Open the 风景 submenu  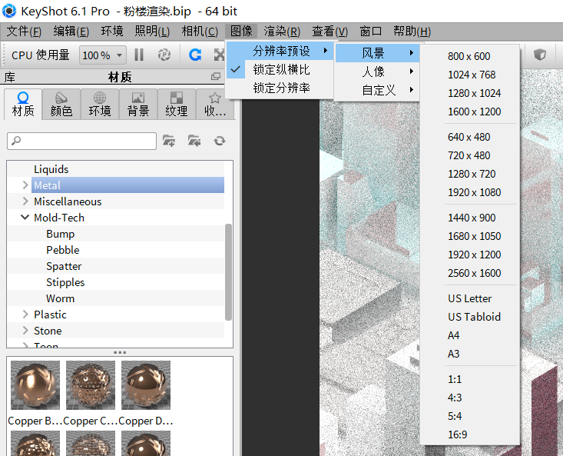point(377,53)
